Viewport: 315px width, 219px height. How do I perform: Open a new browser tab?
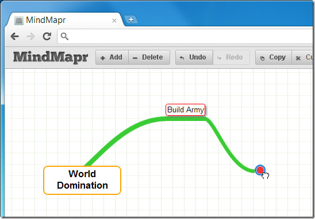tap(131, 19)
